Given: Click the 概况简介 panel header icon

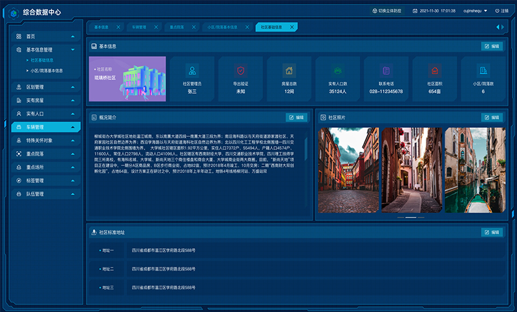Looking at the screenshot, I should (x=94, y=118).
